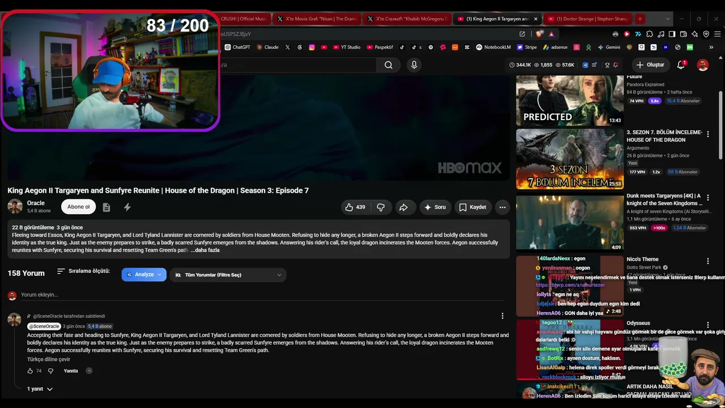Viewport: 725px width, 408px height.
Task: Dislike the pinned SceneOracle comment
Action: coord(50,371)
